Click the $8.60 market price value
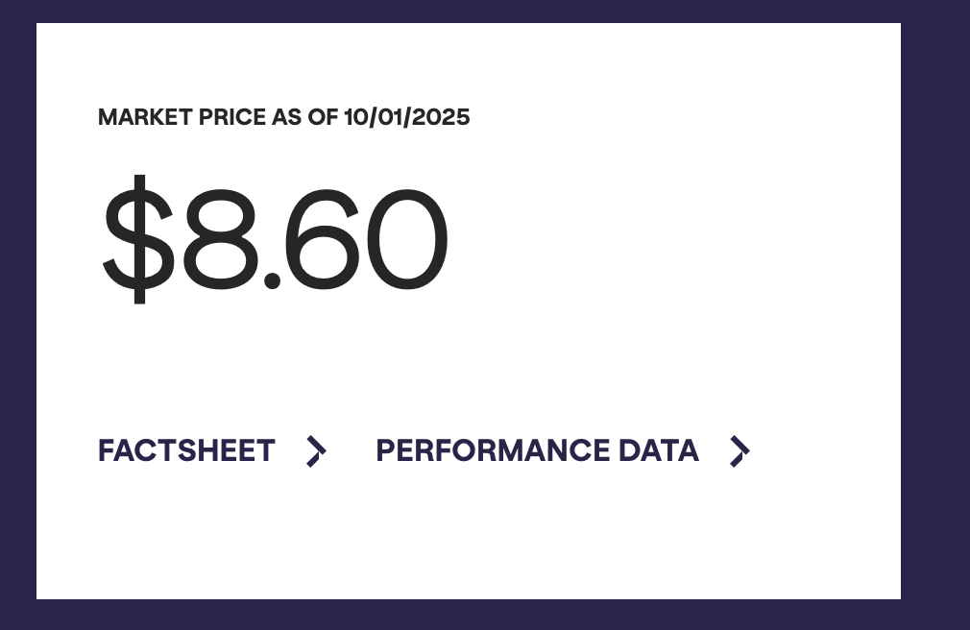970x630 pixels. coord(274,239)
